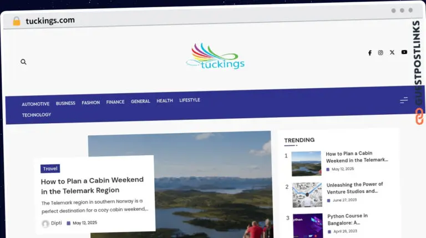Click the Dipti author avatar
The width and height of the screenshot is (426, 238).
pos(45,224)
